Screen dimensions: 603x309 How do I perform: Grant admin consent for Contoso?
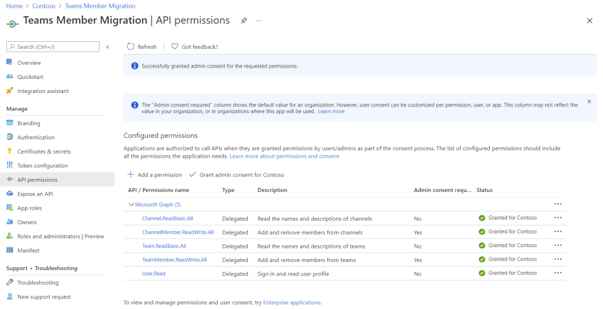pos(236,175)
